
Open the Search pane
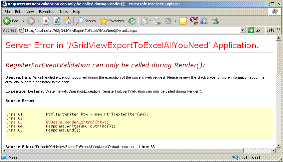pyautogui.click(x=86, y=21)
